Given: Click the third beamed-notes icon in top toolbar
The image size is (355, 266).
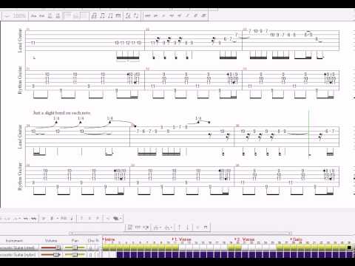Looking at the screenshot, I should (110, 16).
